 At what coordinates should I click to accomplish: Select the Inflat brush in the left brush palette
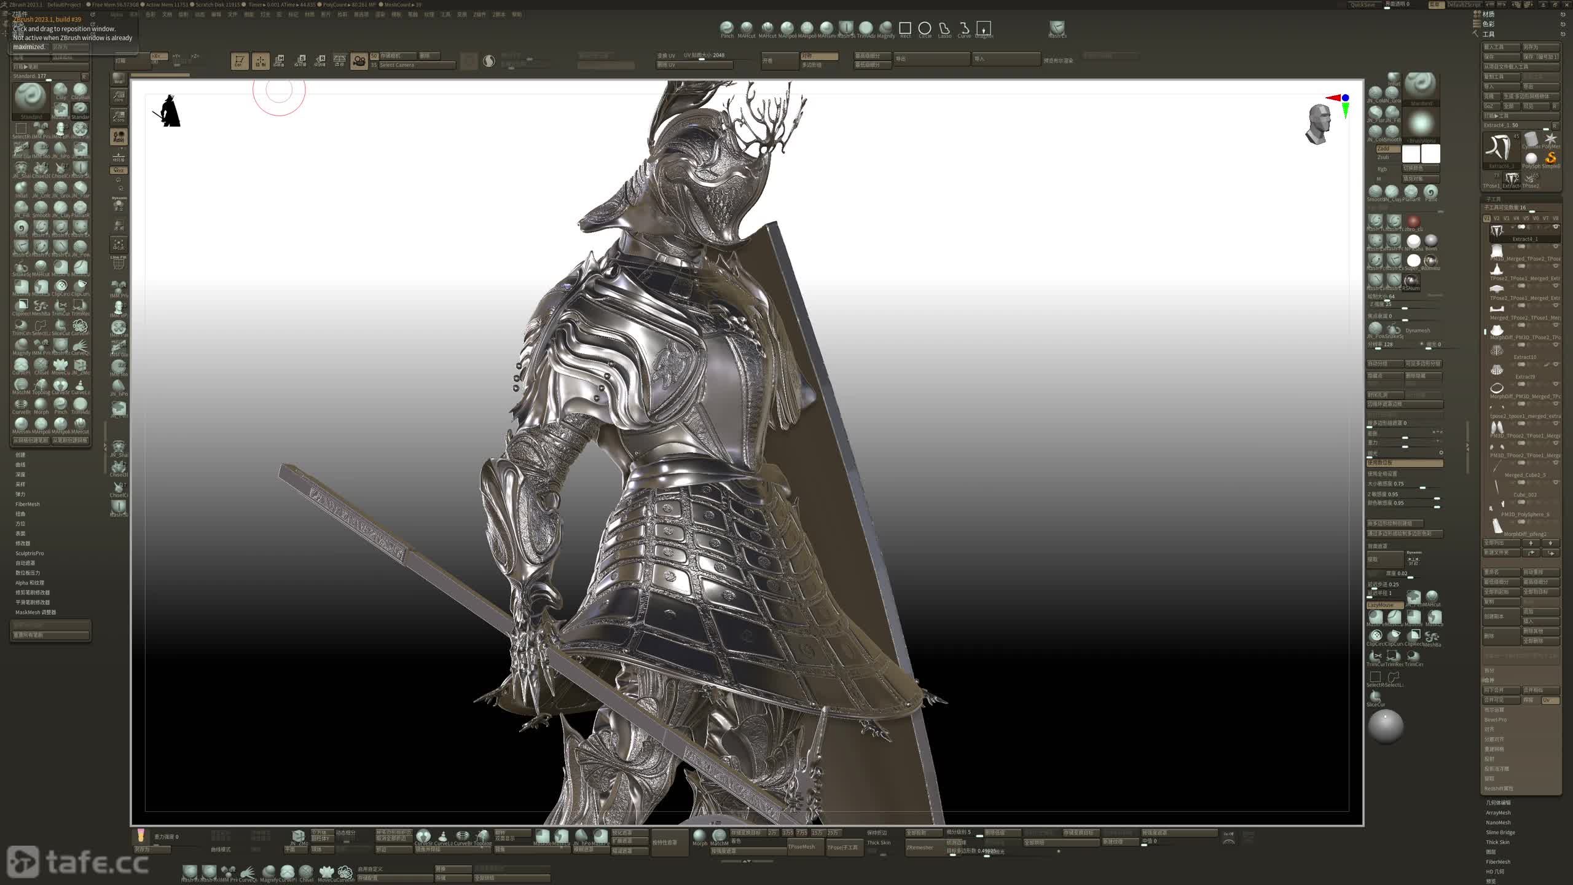(x=22, y=189)
